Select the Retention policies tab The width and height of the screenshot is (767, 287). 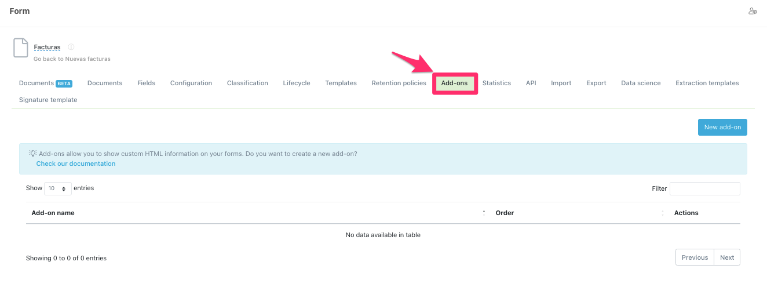tap(399, 83)
